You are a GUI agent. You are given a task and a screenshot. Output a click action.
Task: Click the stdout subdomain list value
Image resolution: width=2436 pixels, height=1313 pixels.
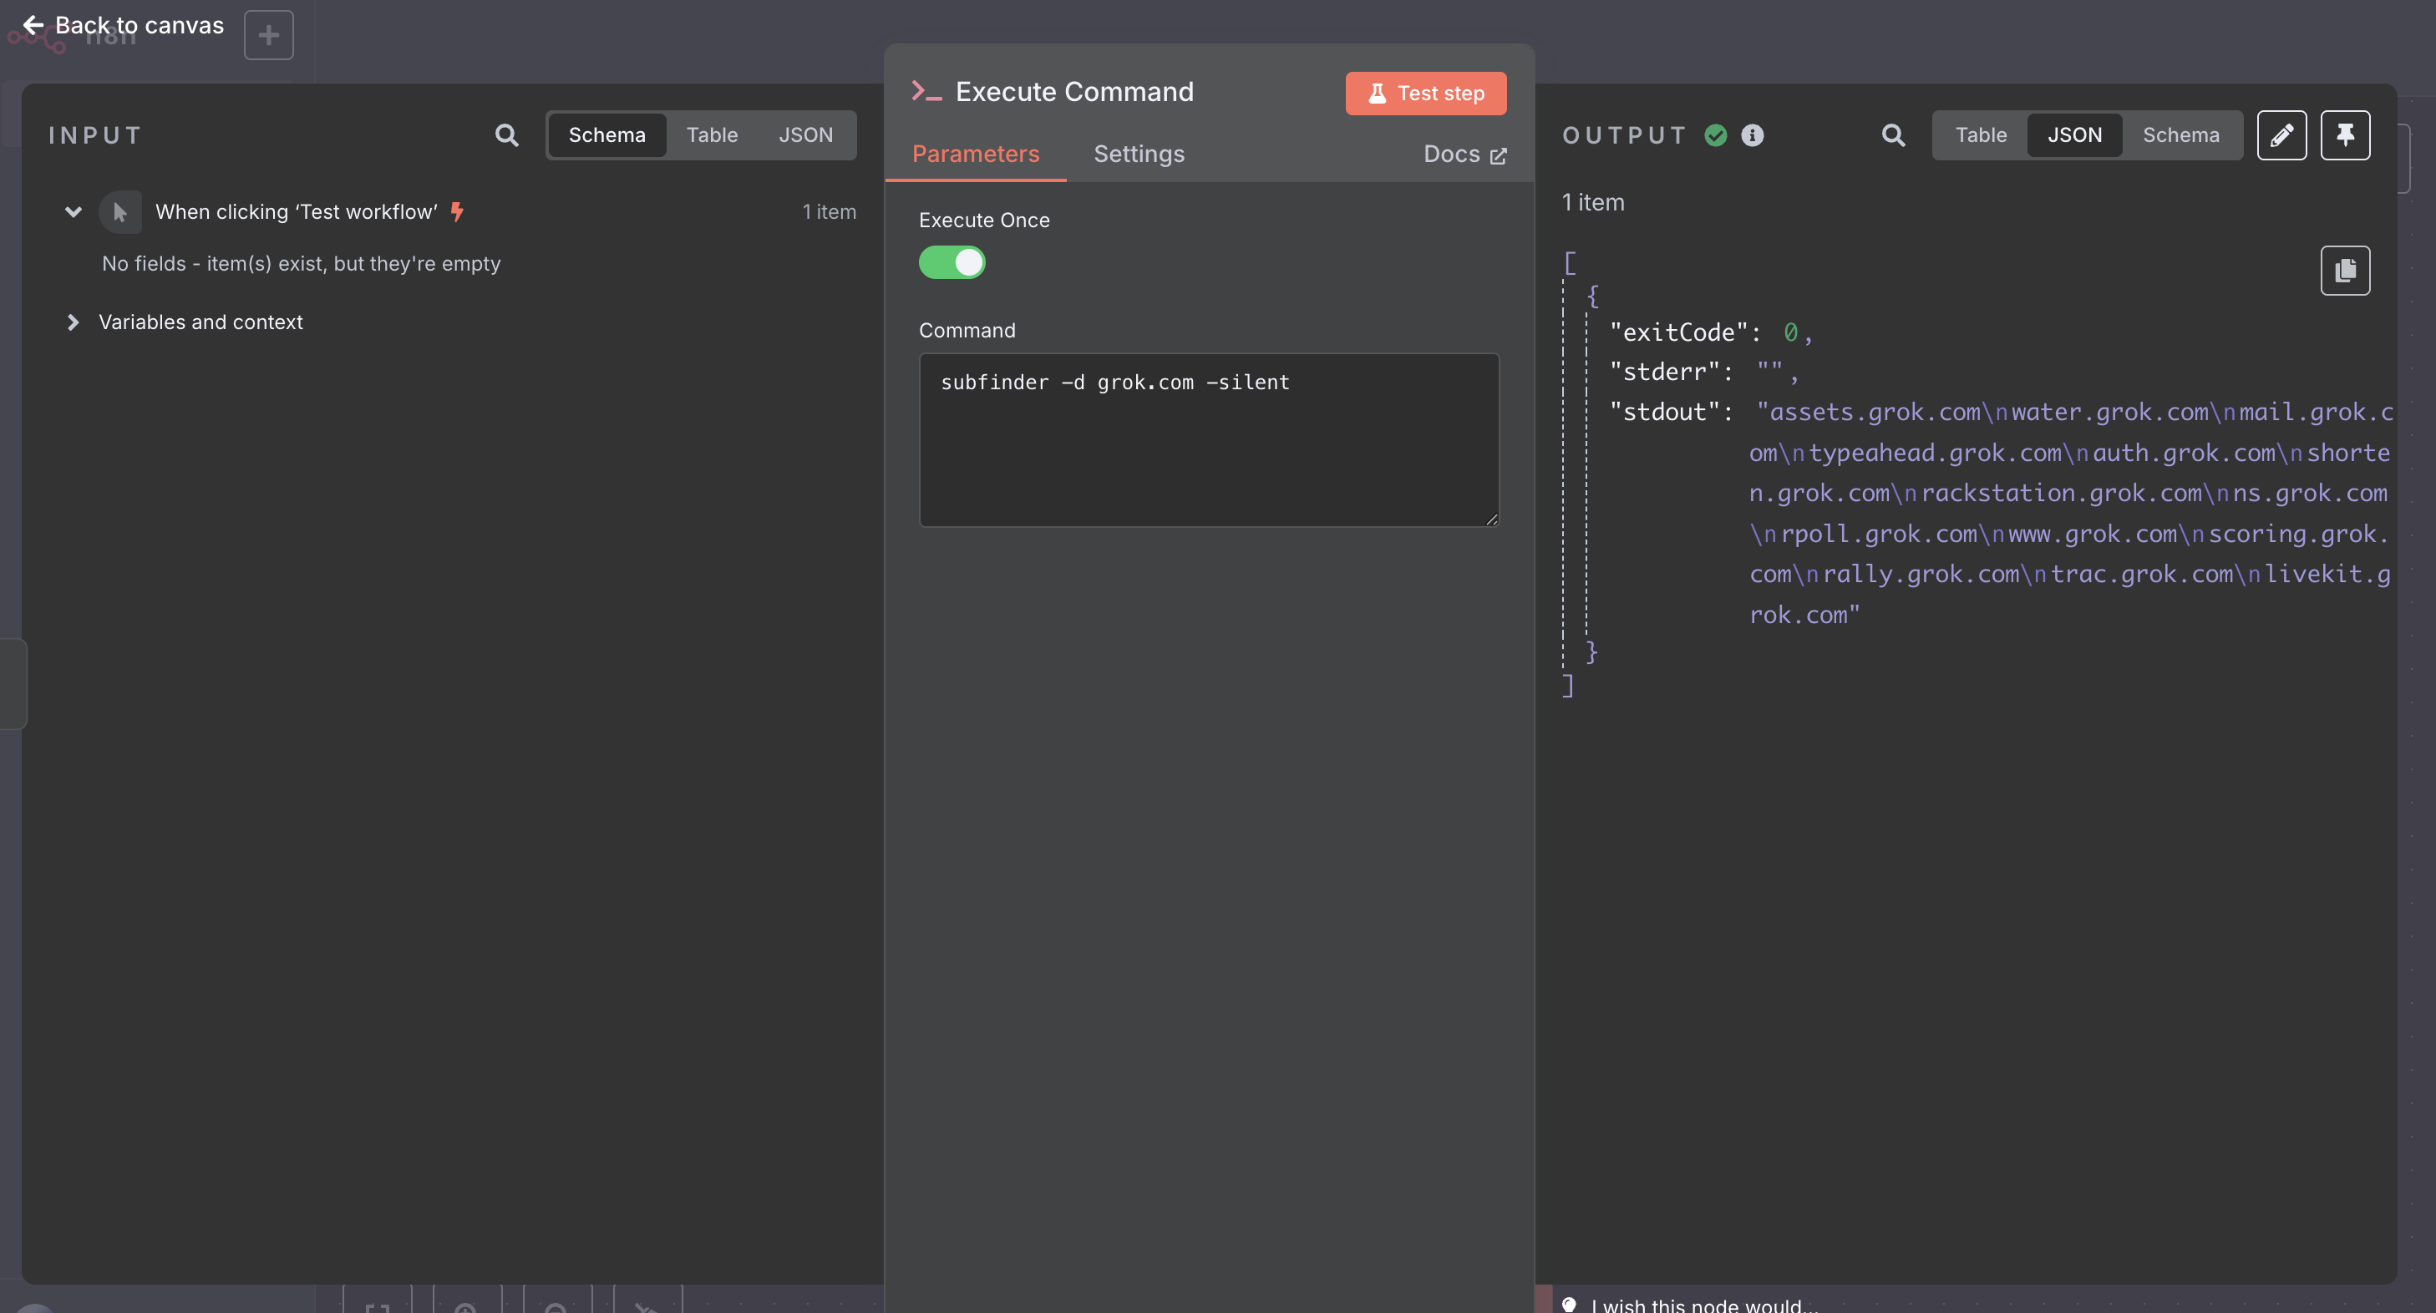coord(2071,514)
